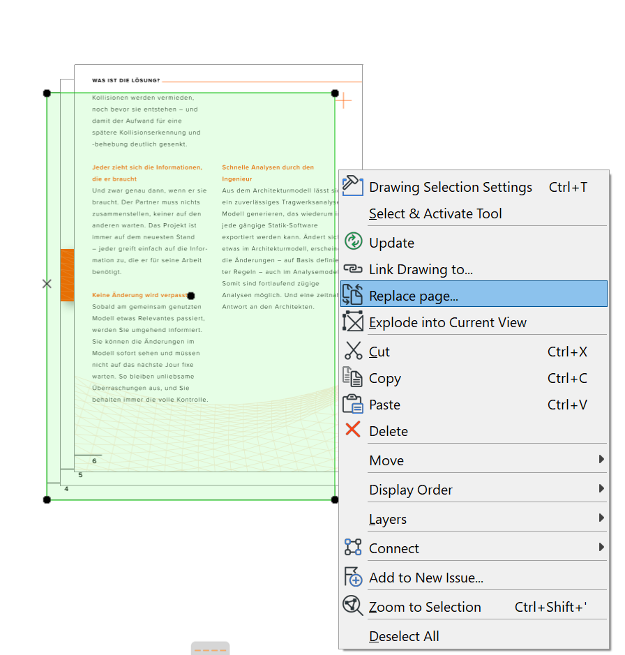Select Link Drawing to... entry
625x655 pixels.
coord(474,269)
